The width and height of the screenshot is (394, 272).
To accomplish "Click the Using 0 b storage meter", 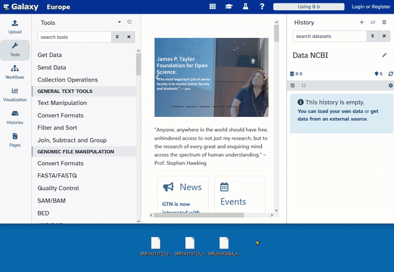I will tap(309, 7).
